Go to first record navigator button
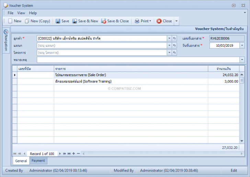This screenshot has height=177, width=250. pyautogui.click(x=15, y=154)
